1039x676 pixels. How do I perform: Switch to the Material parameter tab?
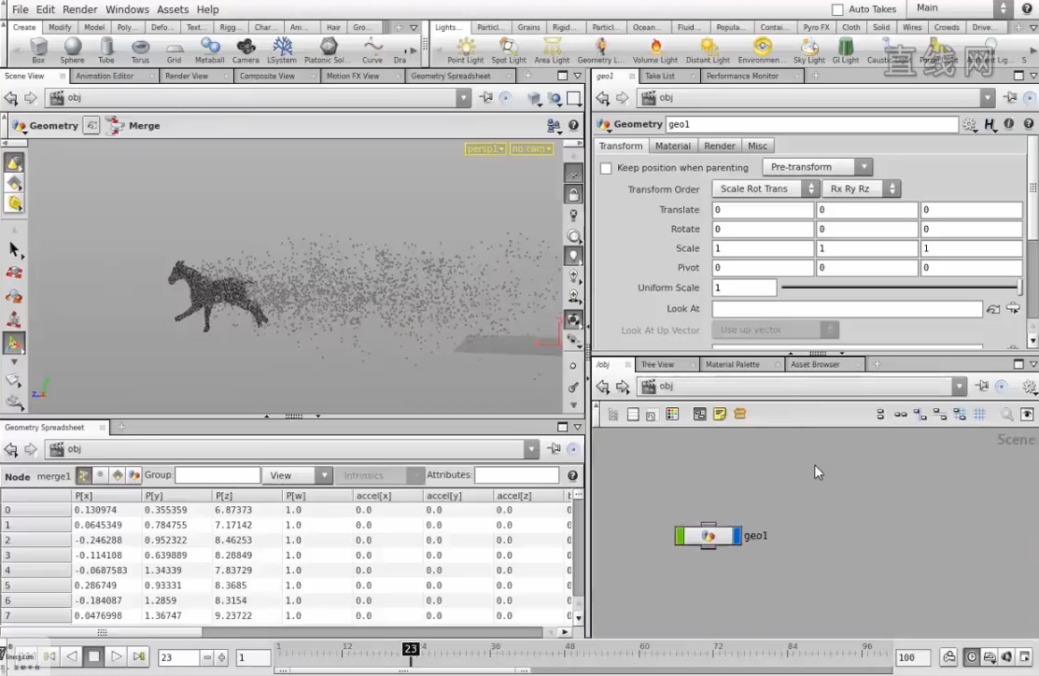point(672,146)
